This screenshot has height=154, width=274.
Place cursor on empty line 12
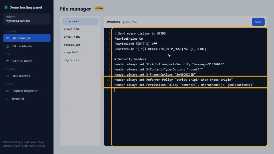point(189,90)
